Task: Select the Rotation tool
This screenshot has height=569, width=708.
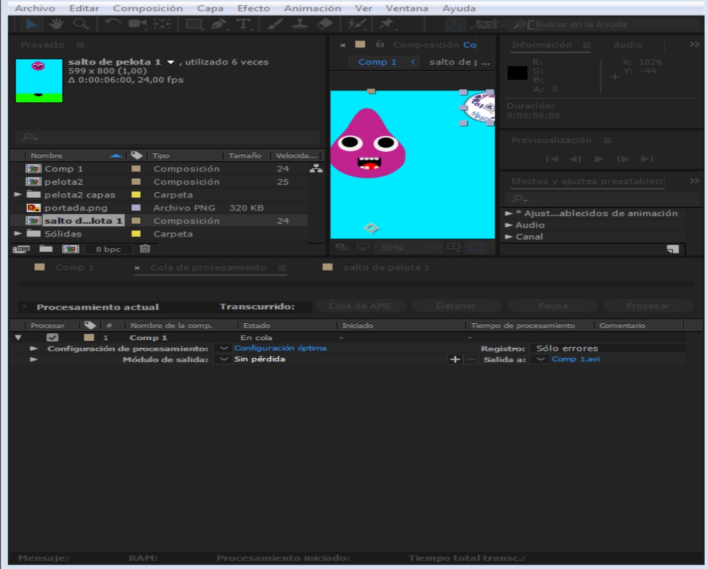Action: pos(113,24)
